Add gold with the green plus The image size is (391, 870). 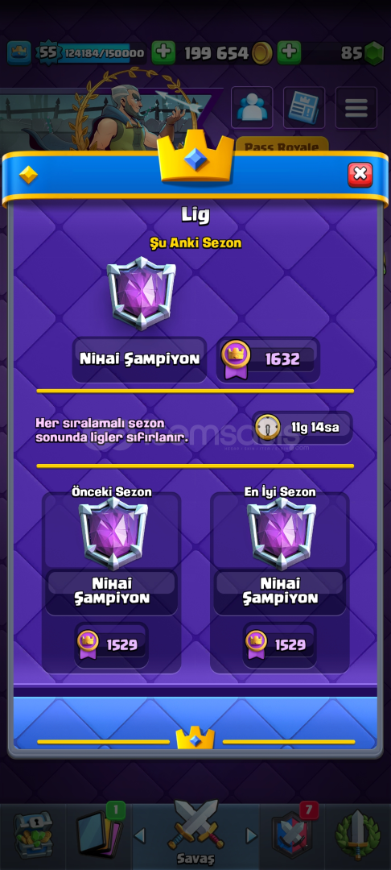[x=163, y=52]
